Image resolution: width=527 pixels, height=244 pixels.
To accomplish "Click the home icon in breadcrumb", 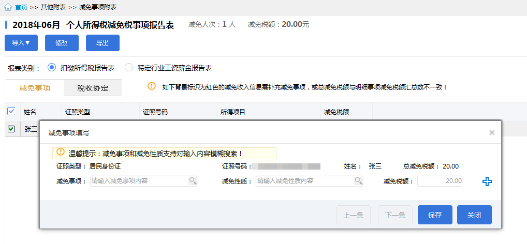I will [8, 7].
